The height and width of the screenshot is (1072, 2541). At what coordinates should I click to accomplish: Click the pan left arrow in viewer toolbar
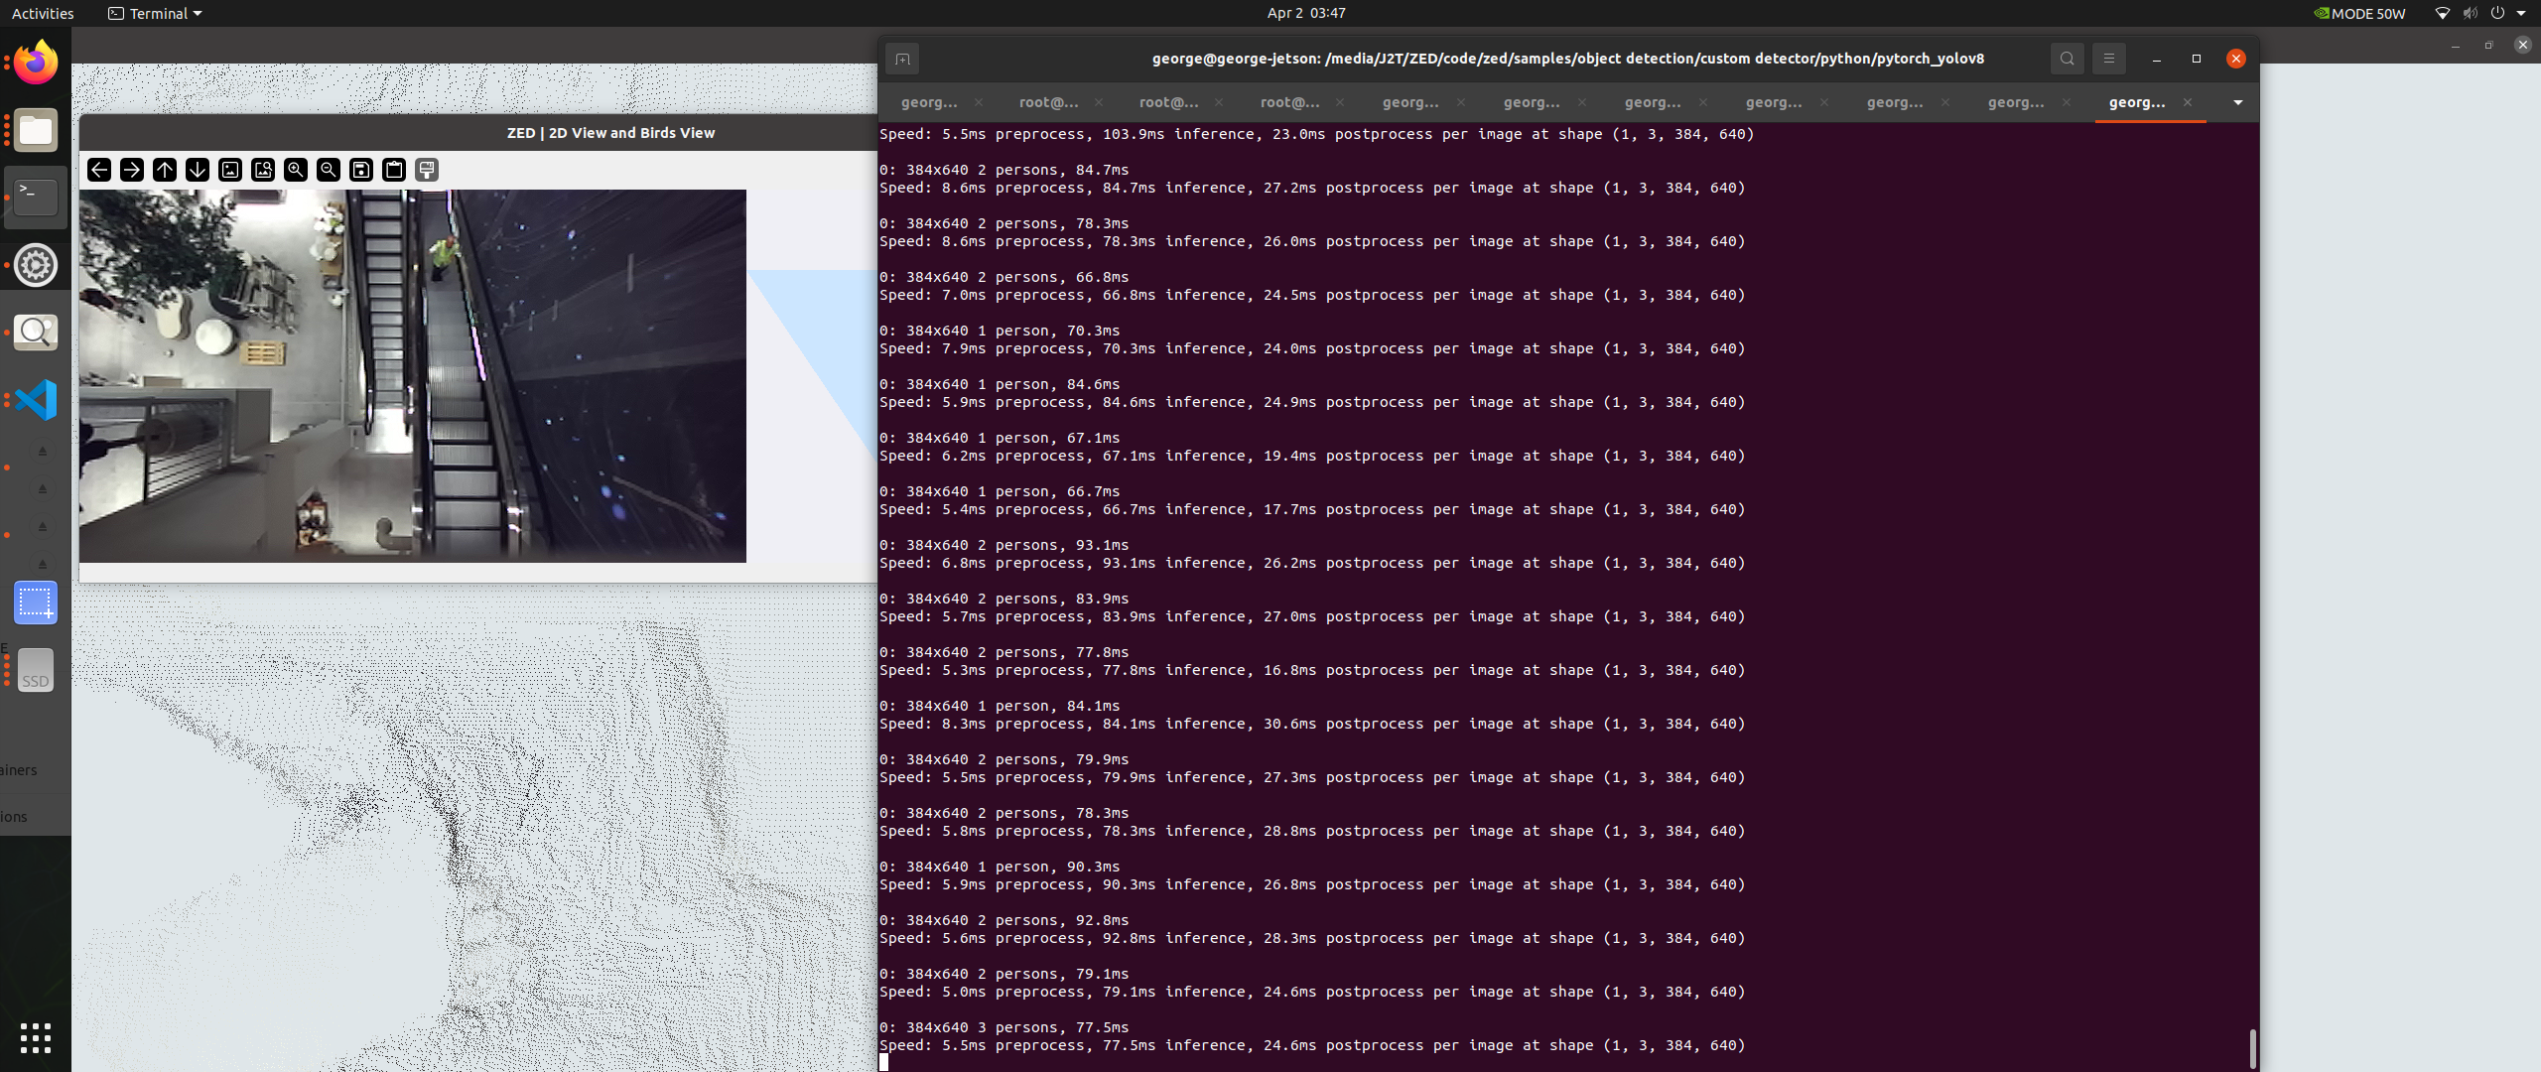click(99, 170)
